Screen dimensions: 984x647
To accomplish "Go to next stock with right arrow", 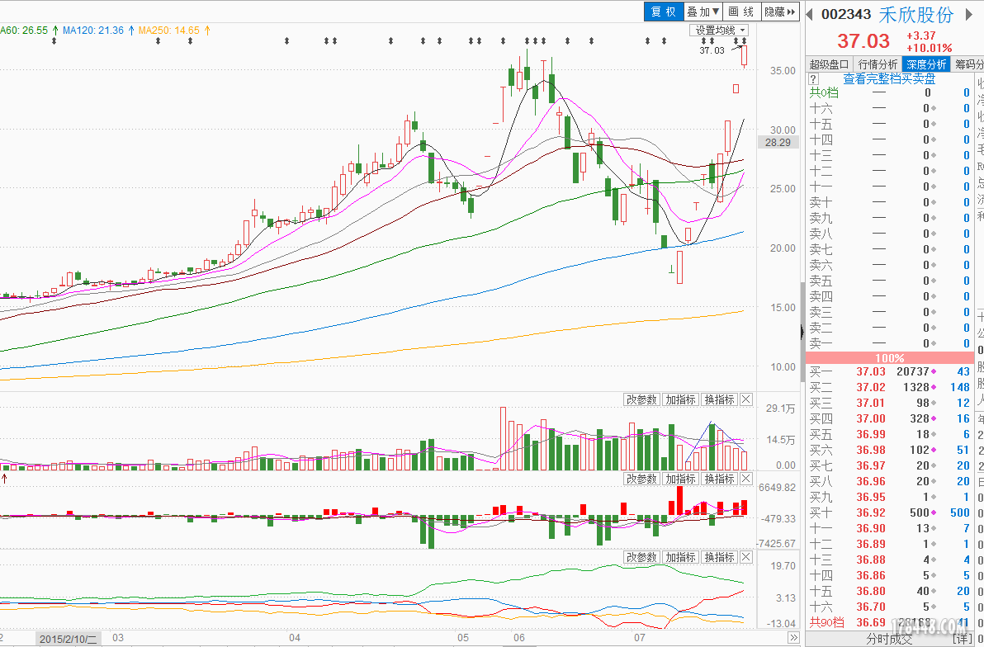I will [970, 14].
